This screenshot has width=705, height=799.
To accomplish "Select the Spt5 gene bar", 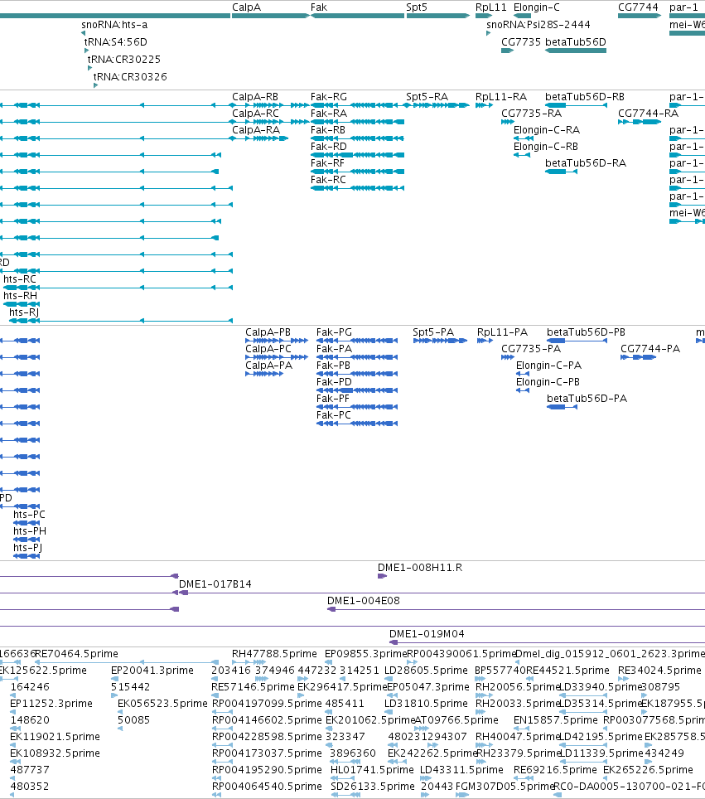I will 438,16.
